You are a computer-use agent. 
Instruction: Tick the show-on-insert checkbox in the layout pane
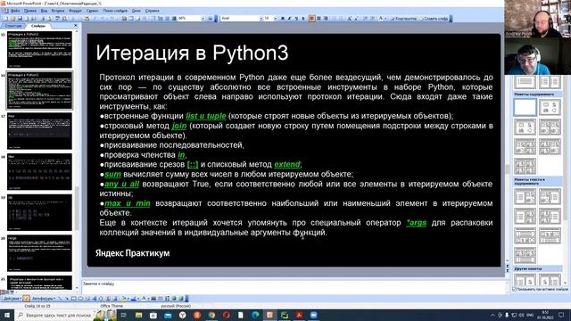[515, 289]
